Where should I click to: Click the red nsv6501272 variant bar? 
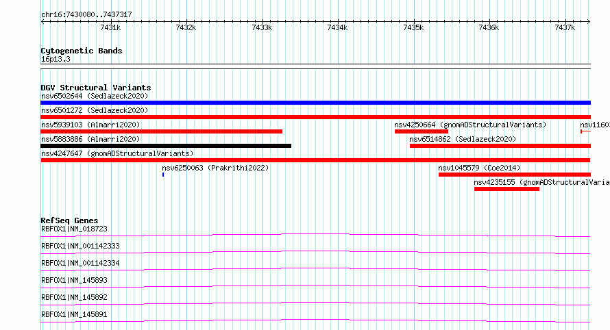coord(315,117)
